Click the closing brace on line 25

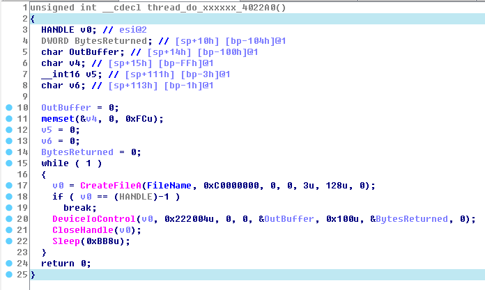point(33,275)
